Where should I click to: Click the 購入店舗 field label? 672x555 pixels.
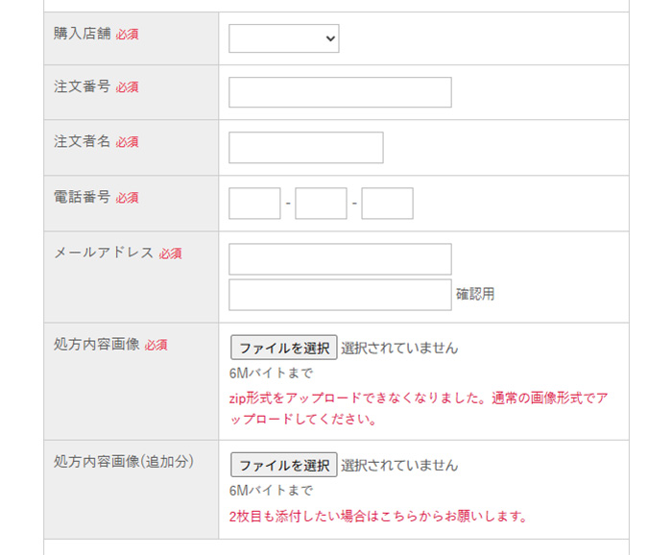tap(83, 33)
